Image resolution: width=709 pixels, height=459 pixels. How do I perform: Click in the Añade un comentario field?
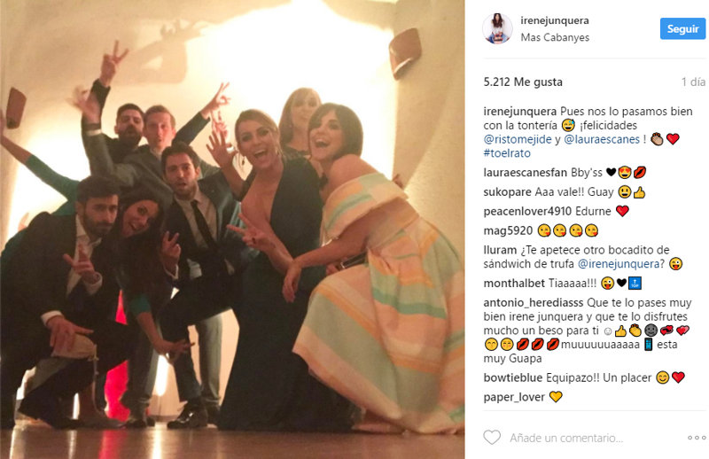click(x=566, y=438)
